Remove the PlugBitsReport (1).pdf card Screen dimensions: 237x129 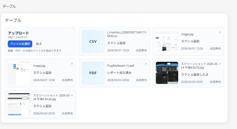click(146, 64)
